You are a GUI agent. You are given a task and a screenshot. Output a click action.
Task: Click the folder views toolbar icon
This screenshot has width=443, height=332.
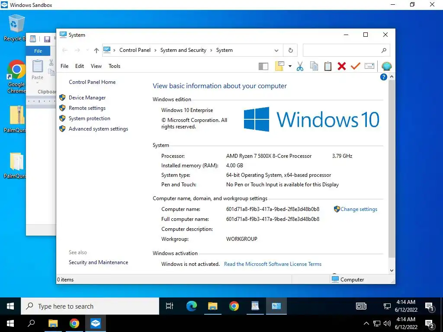click(279, 66)
